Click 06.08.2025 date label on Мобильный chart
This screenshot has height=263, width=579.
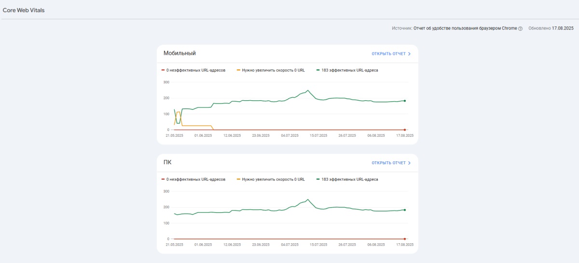click(x=376, y=136)
